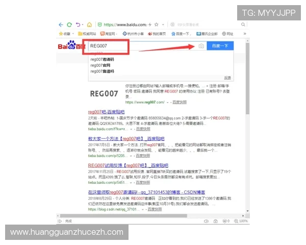Open 百度快照 for the 教大家一个方法 result
This screenshot has width=306, height=245.
point(143,156)
